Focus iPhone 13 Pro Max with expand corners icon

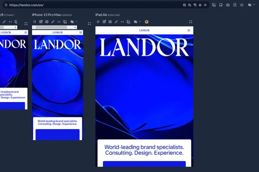89,24
